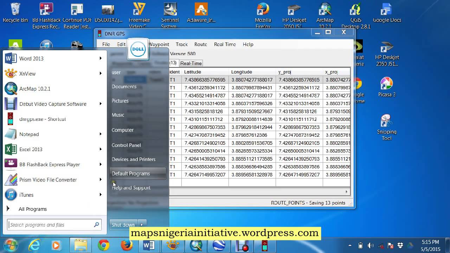Open Prism Video File Converter entry
The height and width of the screenshot is (253, 450).
tap(54, 179)
